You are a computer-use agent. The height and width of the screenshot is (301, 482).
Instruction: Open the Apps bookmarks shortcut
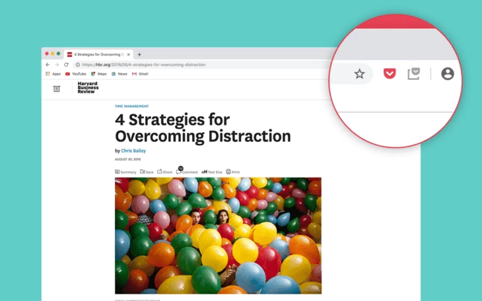pos(53,74)
